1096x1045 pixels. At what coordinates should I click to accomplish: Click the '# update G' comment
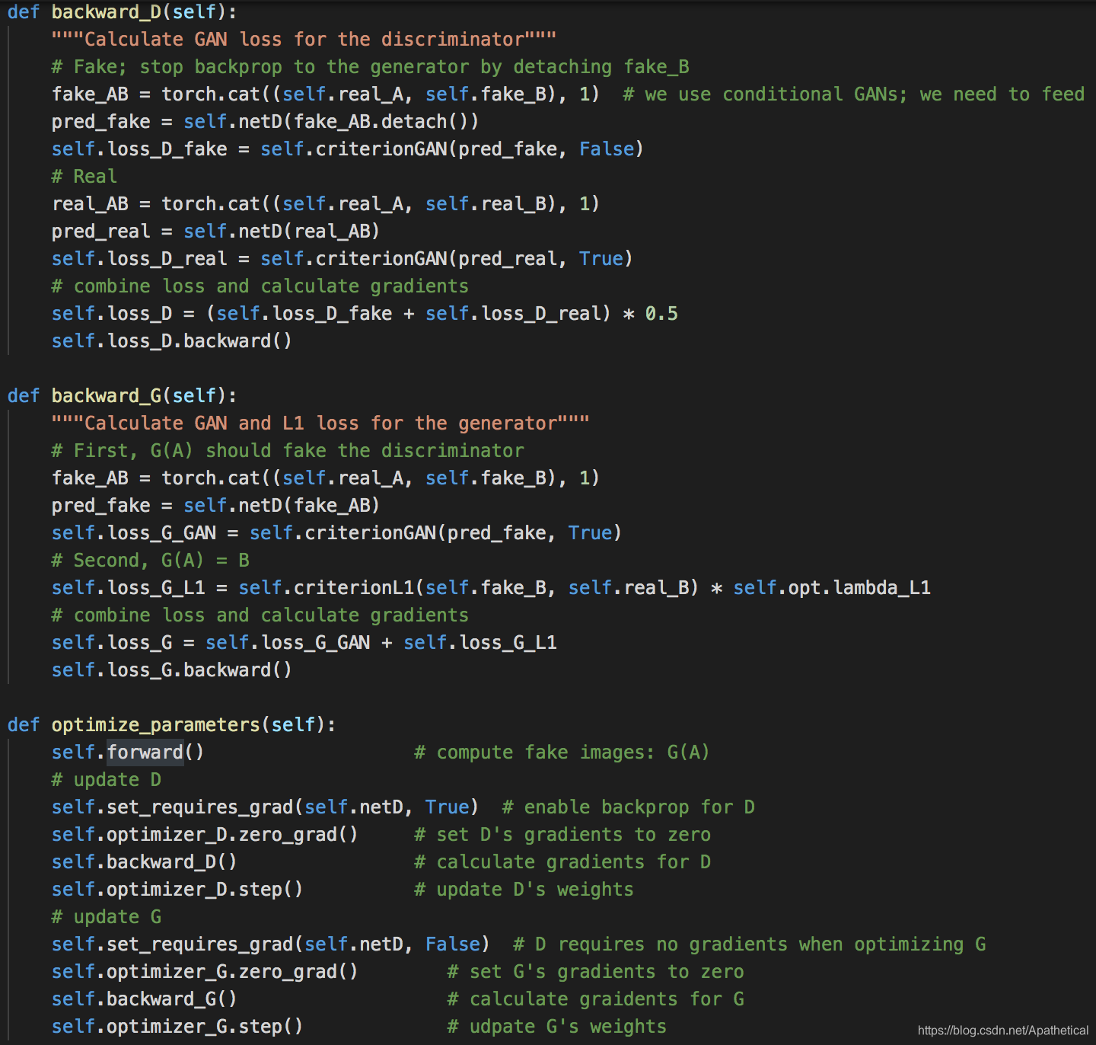coord(107,917)
